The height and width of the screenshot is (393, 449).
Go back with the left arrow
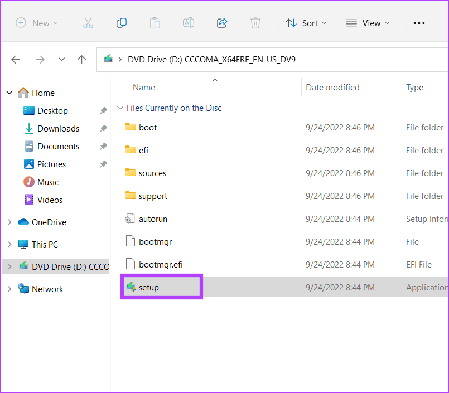(16, 60)
